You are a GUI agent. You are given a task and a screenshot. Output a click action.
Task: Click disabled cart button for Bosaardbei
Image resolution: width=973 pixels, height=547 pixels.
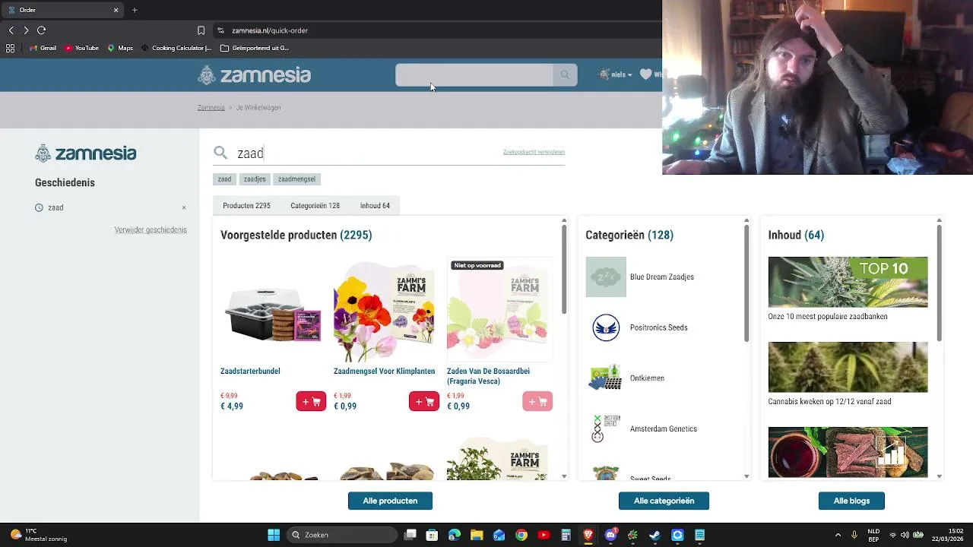pyautogui.click(x=537, y=401)
